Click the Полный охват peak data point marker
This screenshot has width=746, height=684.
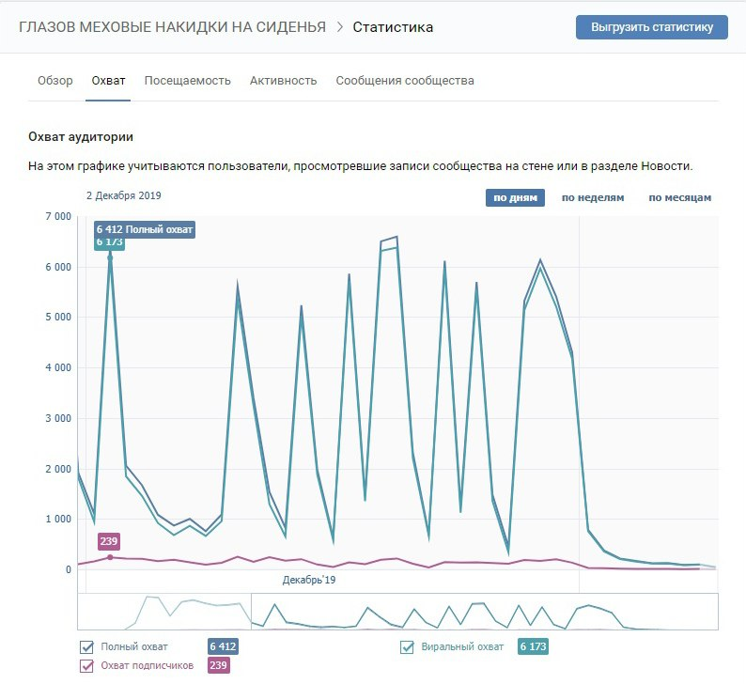(110, 256)
